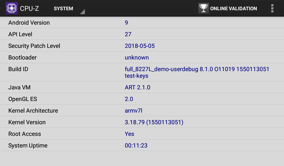This screenshot has height=166, width=284.
Task: Select the API Level value 27
Action: [128, 34]
